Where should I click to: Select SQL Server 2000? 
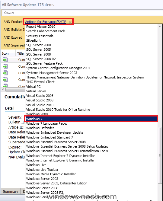(x=38, y=45)
